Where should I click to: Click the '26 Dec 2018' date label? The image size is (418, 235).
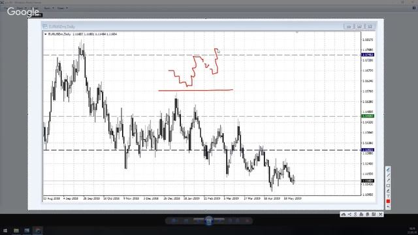click(x=172, y=198)
